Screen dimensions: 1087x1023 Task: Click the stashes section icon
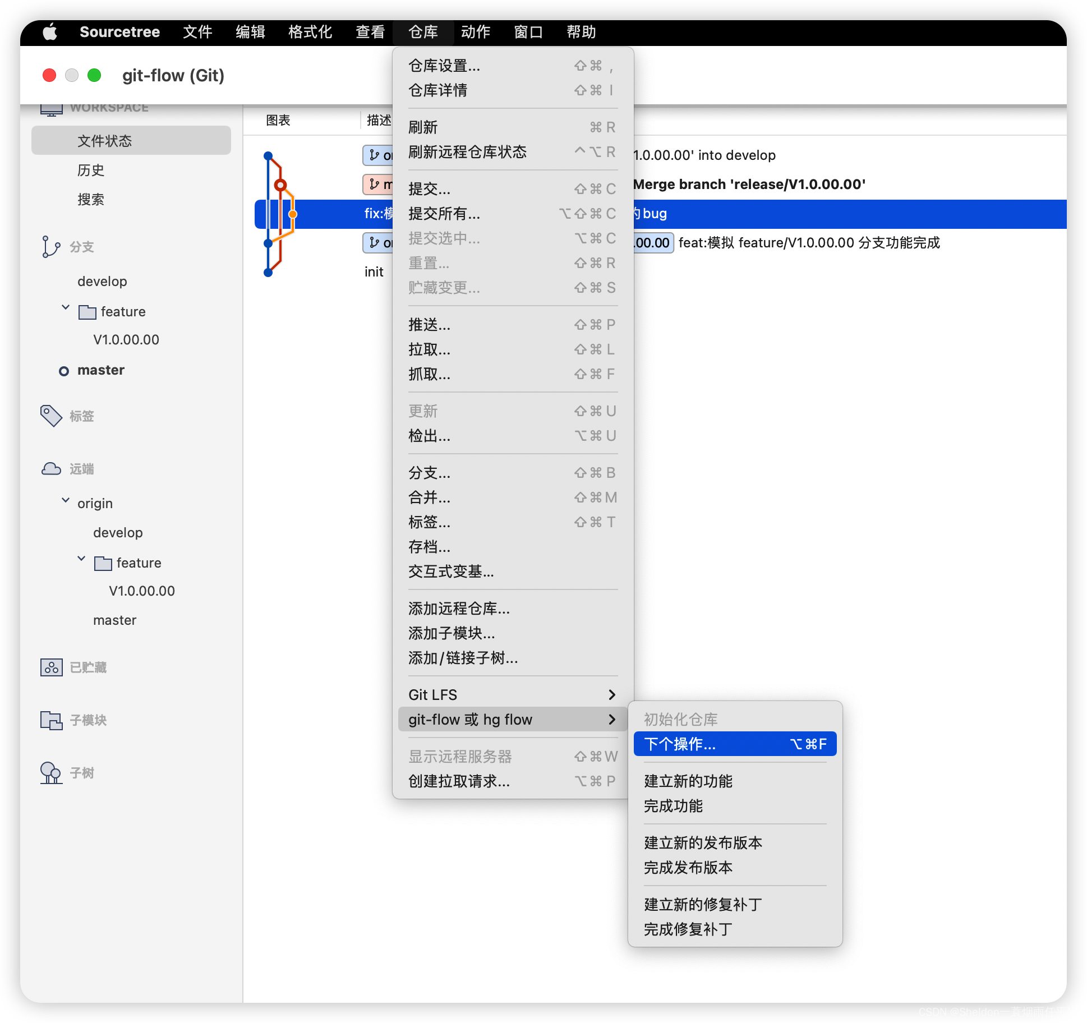coord(51,667)
